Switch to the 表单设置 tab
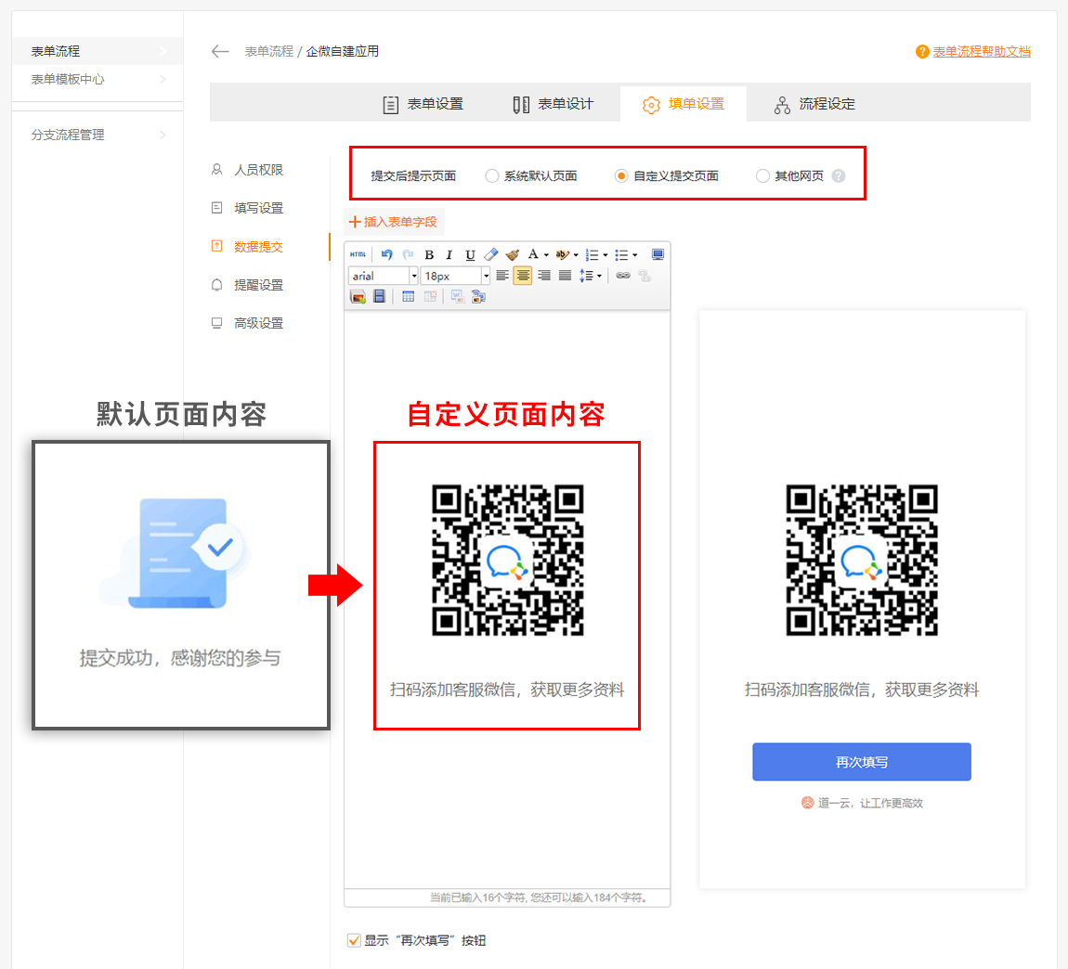The image size is (1068, 969). click(423, 104)
